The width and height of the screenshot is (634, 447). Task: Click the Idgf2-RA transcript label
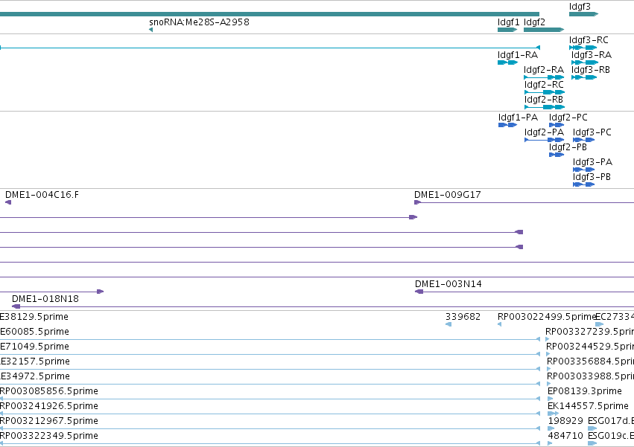click(x=544, y=70)
